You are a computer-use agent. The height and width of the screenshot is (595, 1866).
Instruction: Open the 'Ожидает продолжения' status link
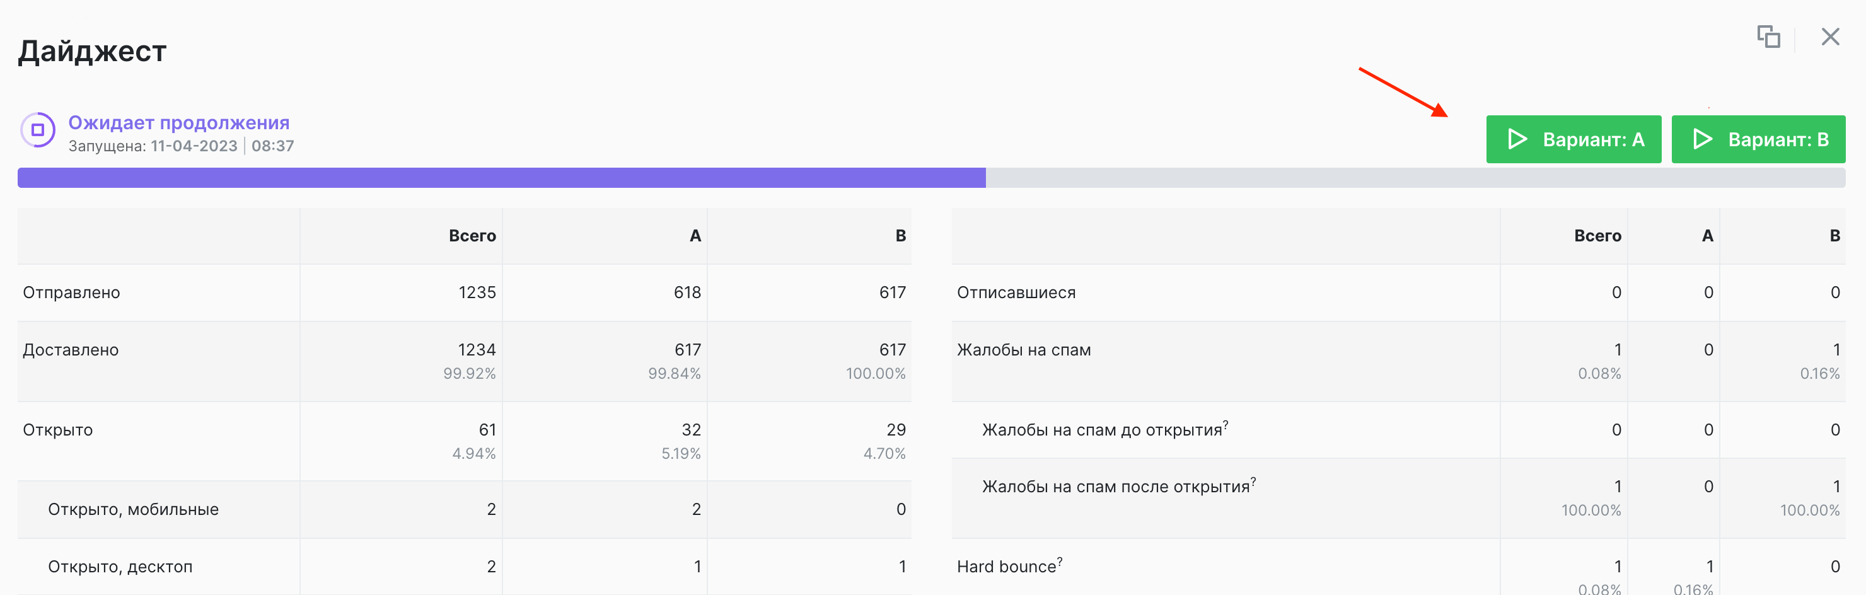(179, 122)
